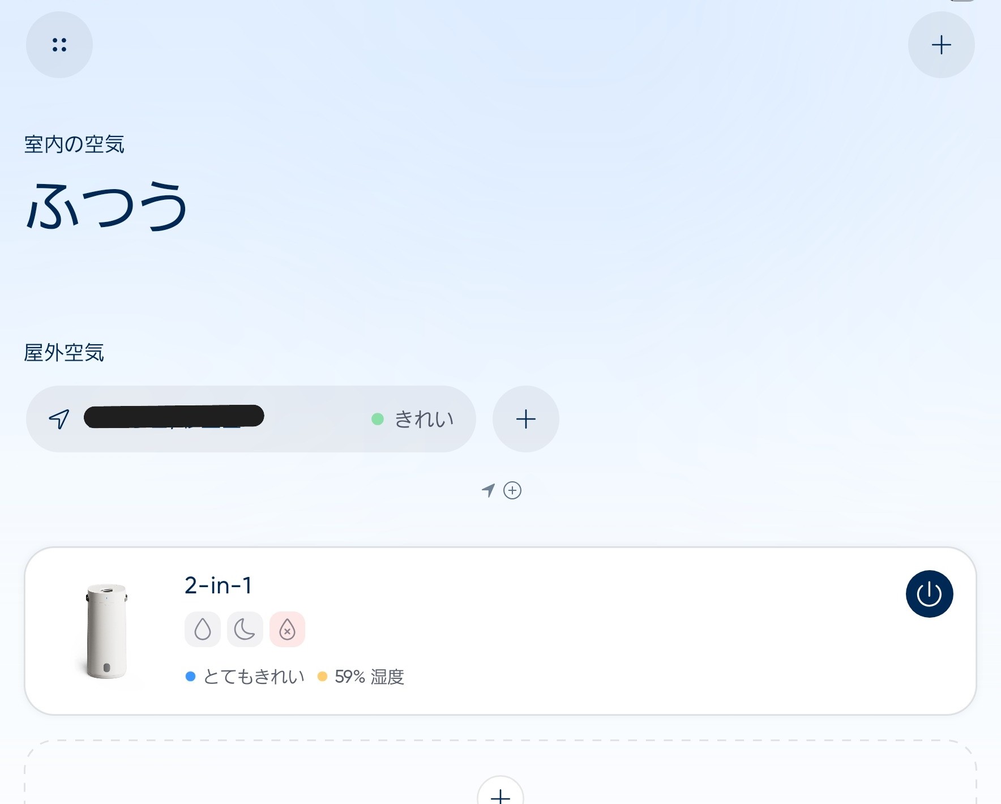Open the 2-in-1 device name
Screen dimensions: 1001x804
coord(219,585)
